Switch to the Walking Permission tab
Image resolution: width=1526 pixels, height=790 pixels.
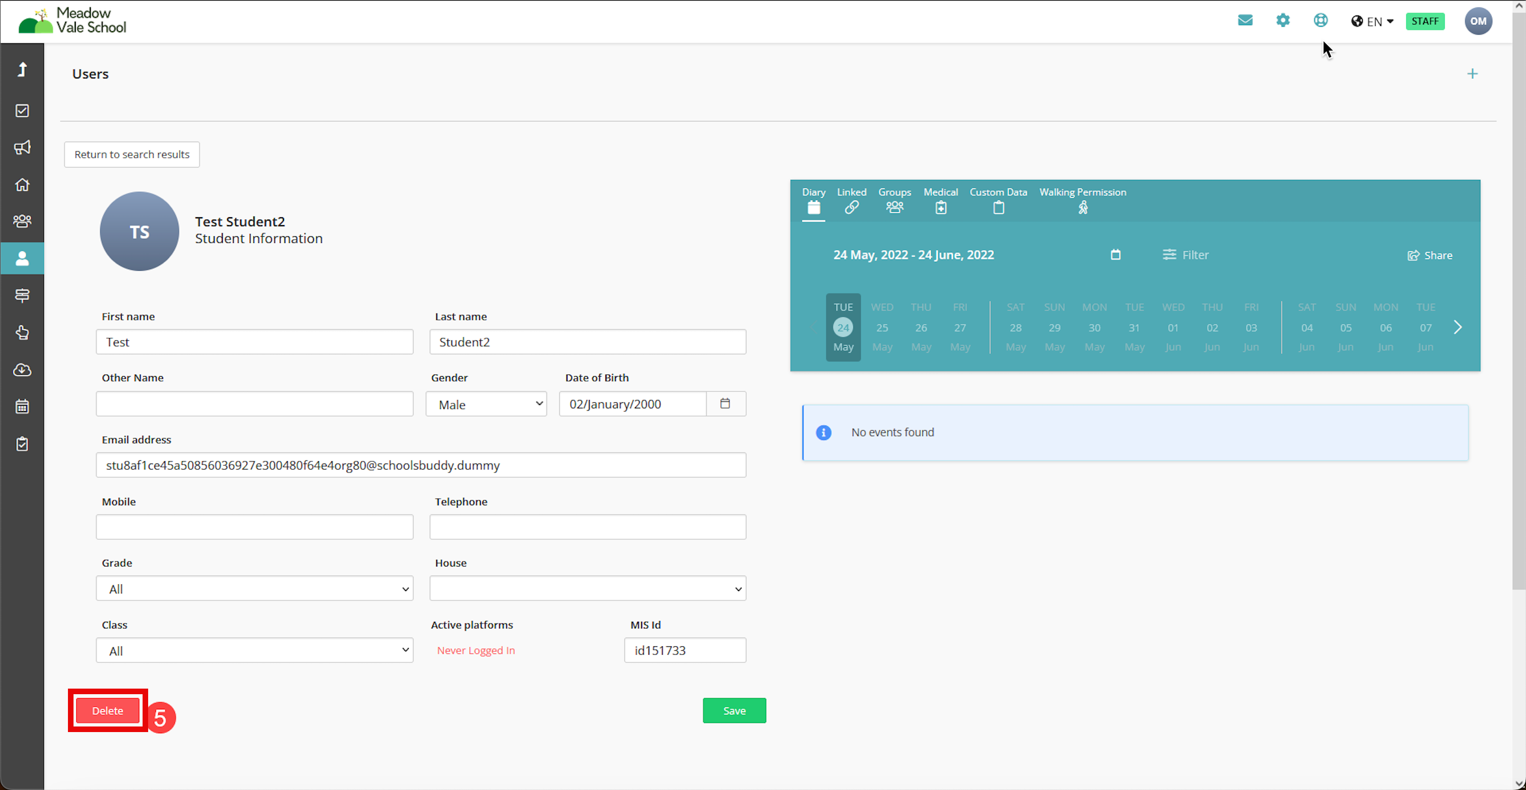click(x=1082, y=201)
